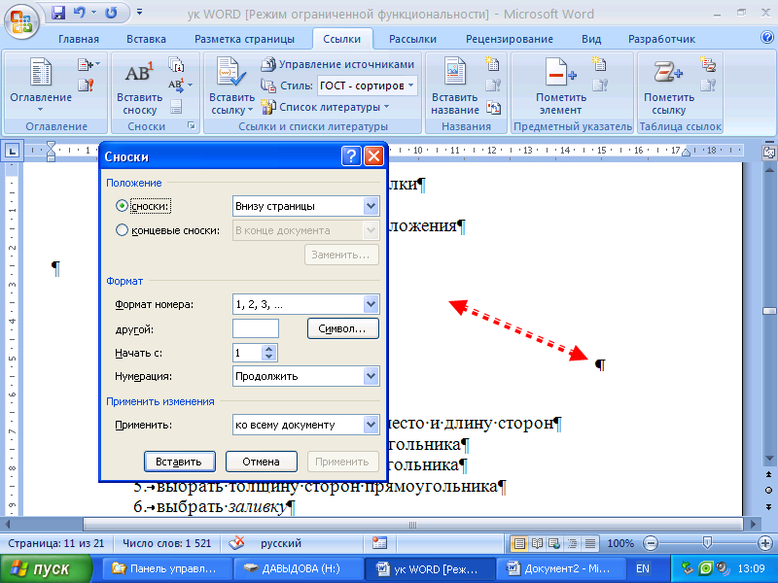Open the Вид ribbon tab
This screenshot has height=583, width=778.
tap(591, 39)
